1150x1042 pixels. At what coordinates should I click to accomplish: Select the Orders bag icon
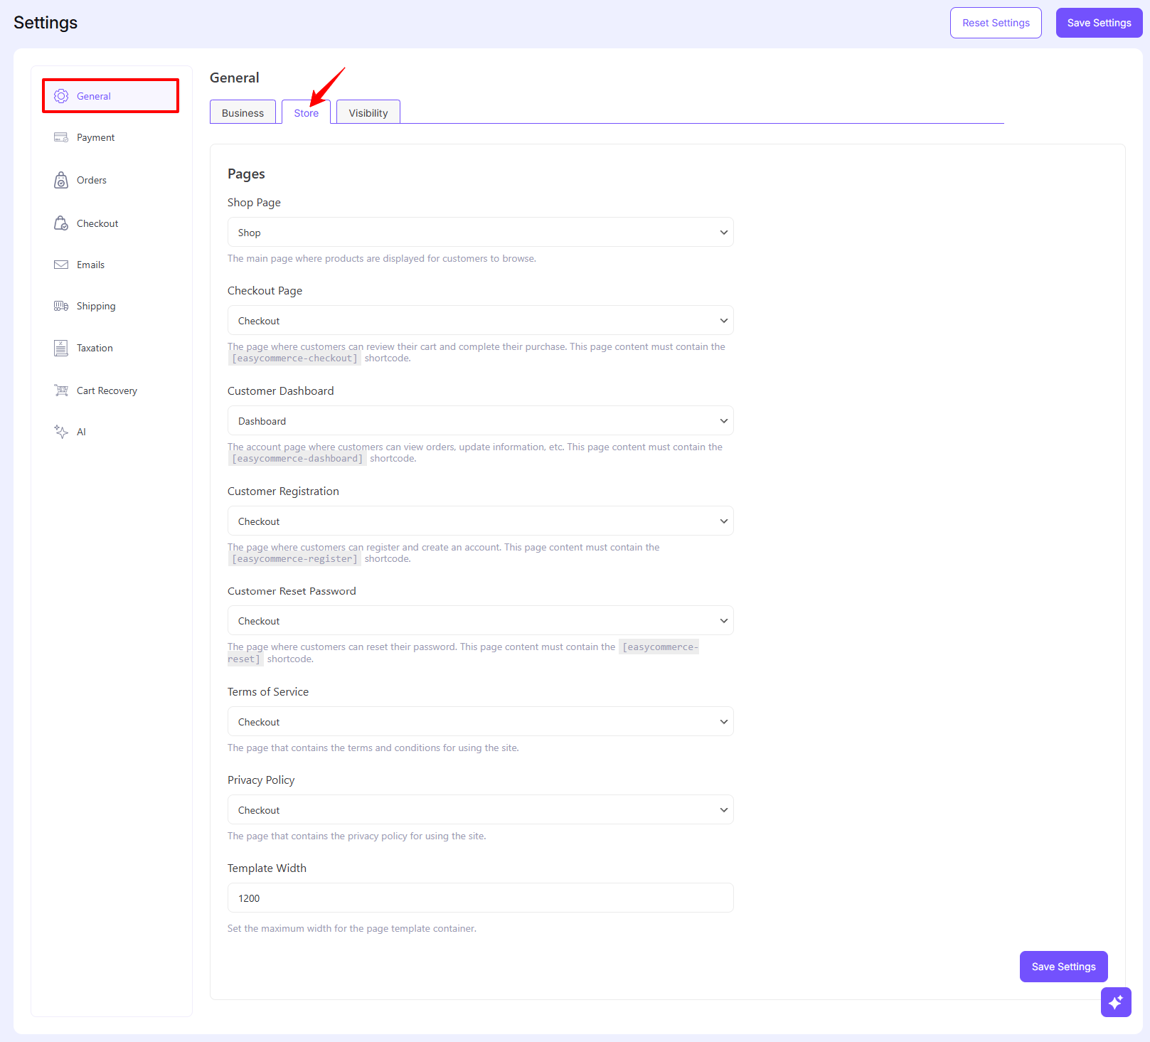pos(61,180)
